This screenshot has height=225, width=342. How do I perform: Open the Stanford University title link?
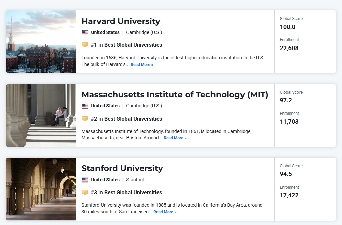(122, 168)
